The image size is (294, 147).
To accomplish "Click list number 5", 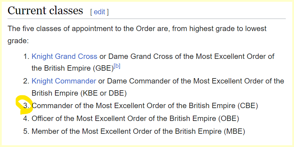I will point(26,131).
